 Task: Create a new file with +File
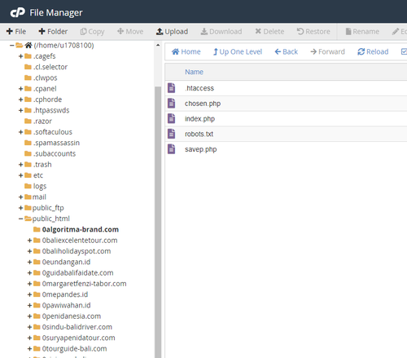pyautogui.click(x=16, y=32)
